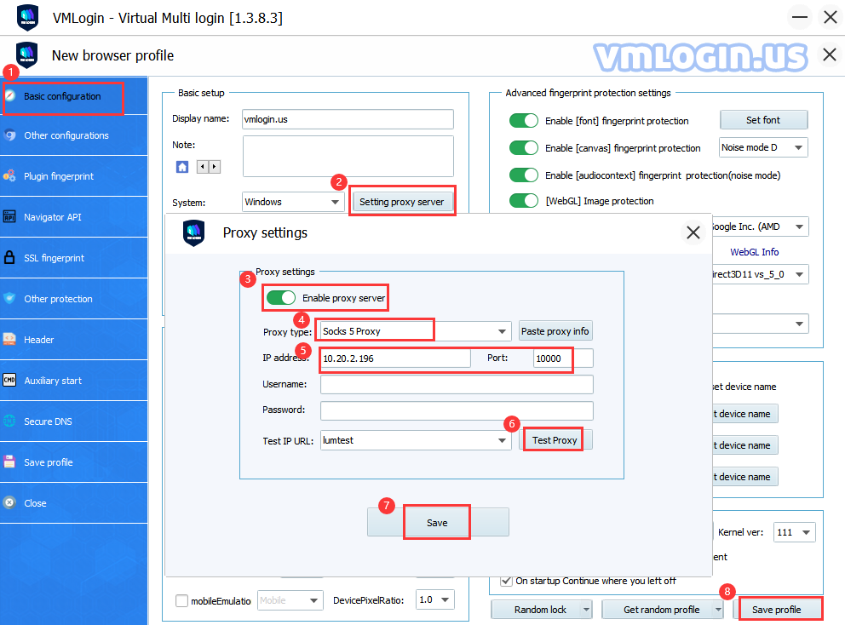845x625 pixels.
Task: Click the Paste proxy info button
Action: coord(555,331)
